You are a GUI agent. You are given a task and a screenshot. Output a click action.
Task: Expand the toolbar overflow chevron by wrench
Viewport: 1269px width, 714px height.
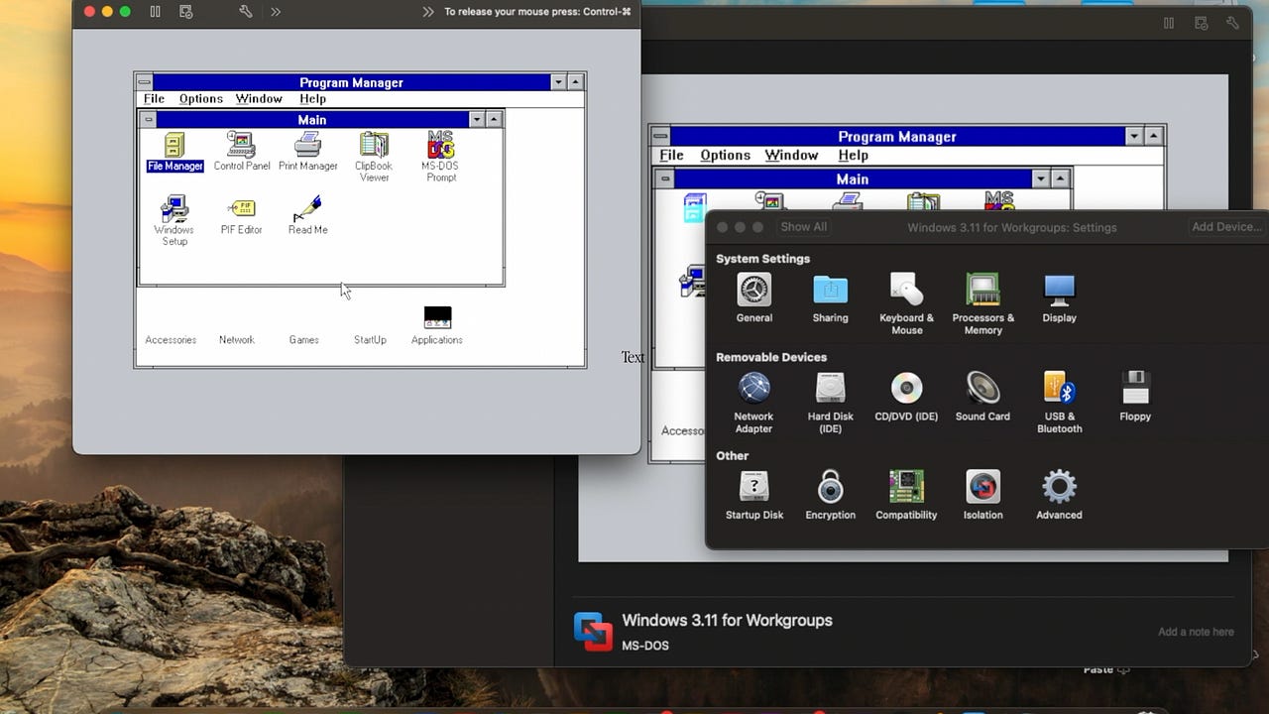click(275, 12)
